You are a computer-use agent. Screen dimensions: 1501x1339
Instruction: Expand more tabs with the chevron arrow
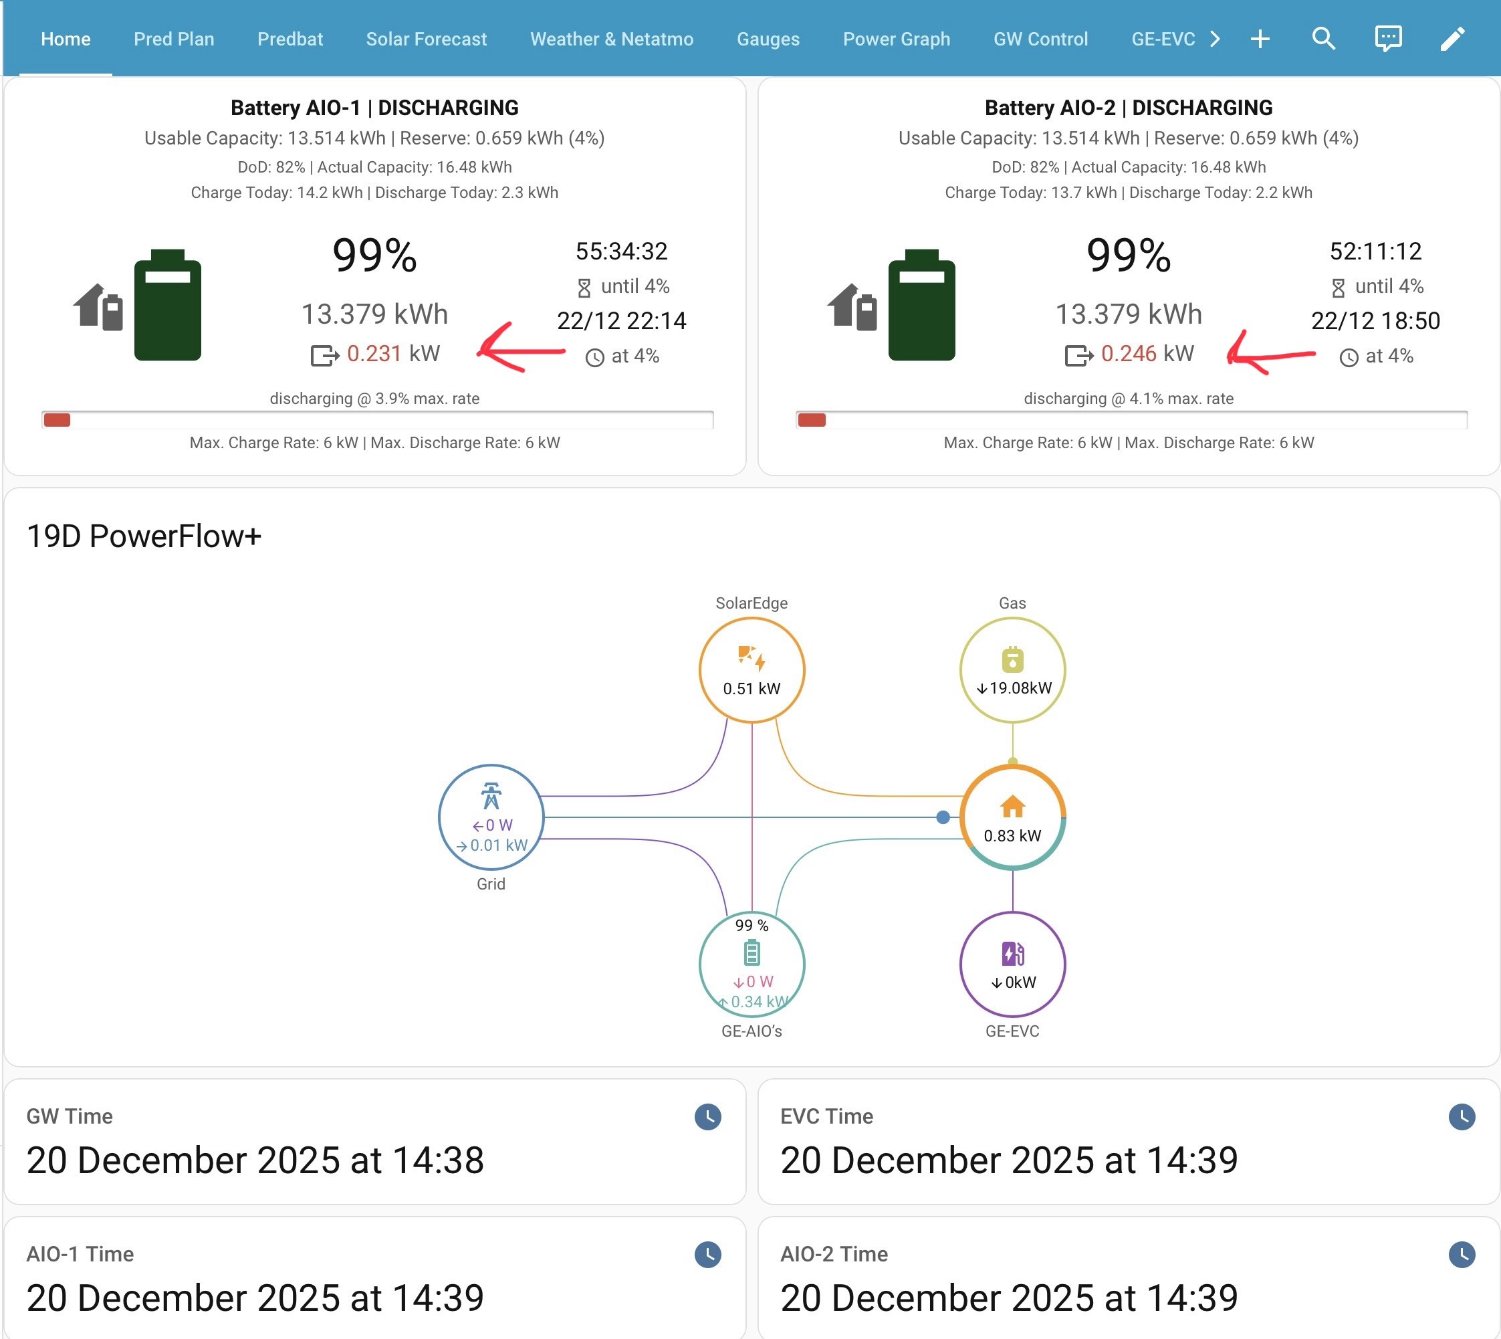tap(1215, 39)
